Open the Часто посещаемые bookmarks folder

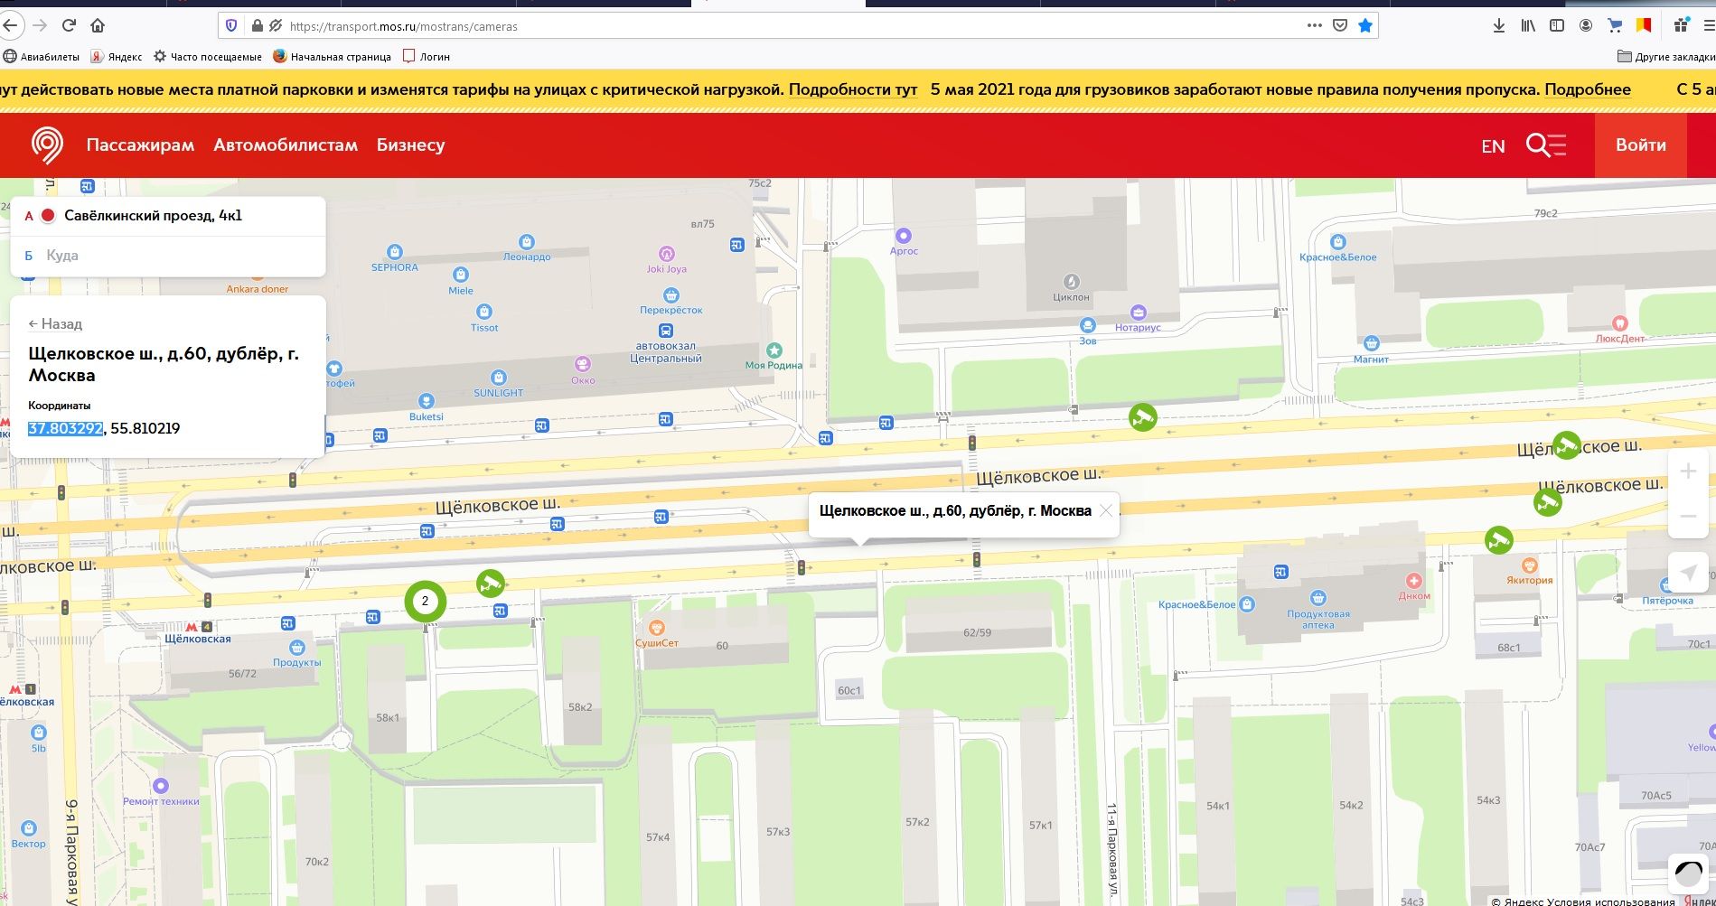point(207,56)
